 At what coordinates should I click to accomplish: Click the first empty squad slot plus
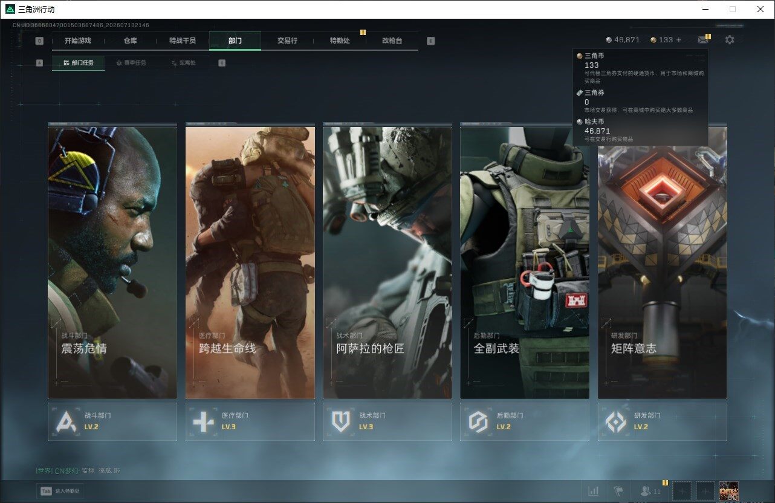tap(682, 491)
